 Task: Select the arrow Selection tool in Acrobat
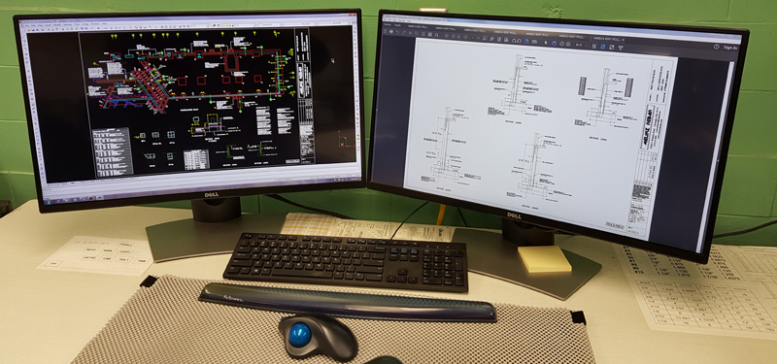pos(546,43)
